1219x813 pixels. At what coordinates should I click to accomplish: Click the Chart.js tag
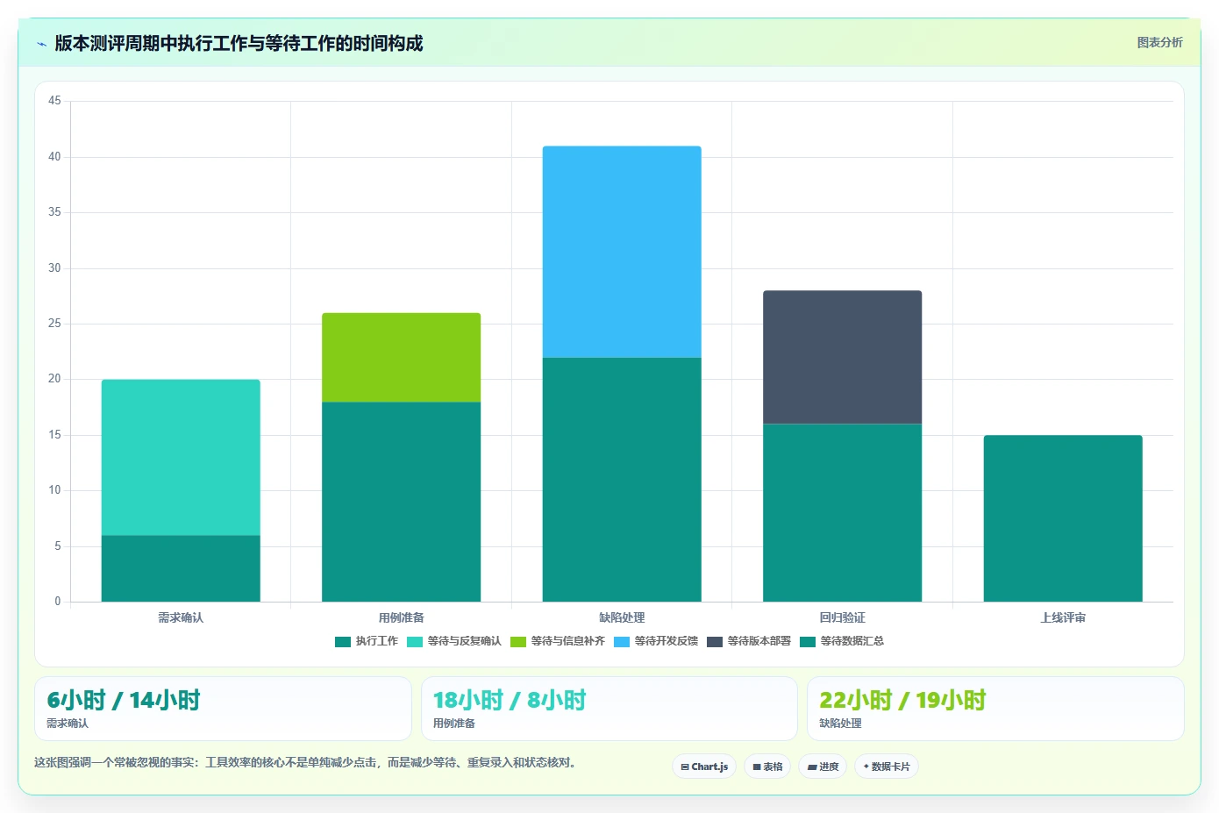704,767
